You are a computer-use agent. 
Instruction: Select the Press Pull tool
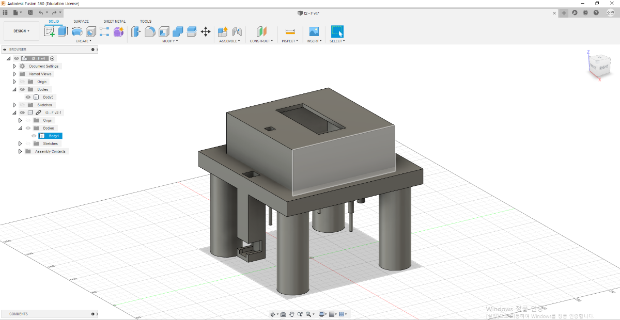pyautogui.click(x=136, y=32)
